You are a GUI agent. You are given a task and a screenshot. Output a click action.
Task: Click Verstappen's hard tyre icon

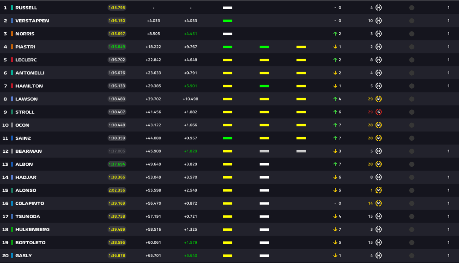[x=378, y=21]
